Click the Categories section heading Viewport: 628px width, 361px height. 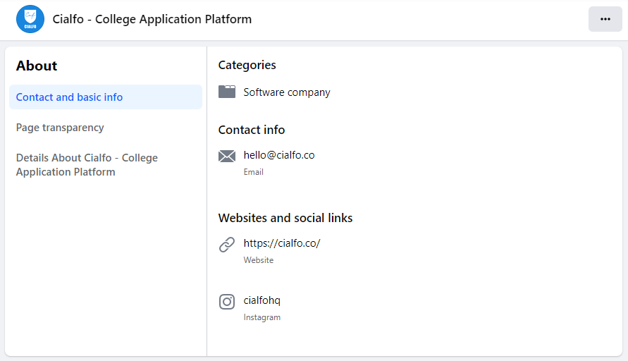point(247,65)
